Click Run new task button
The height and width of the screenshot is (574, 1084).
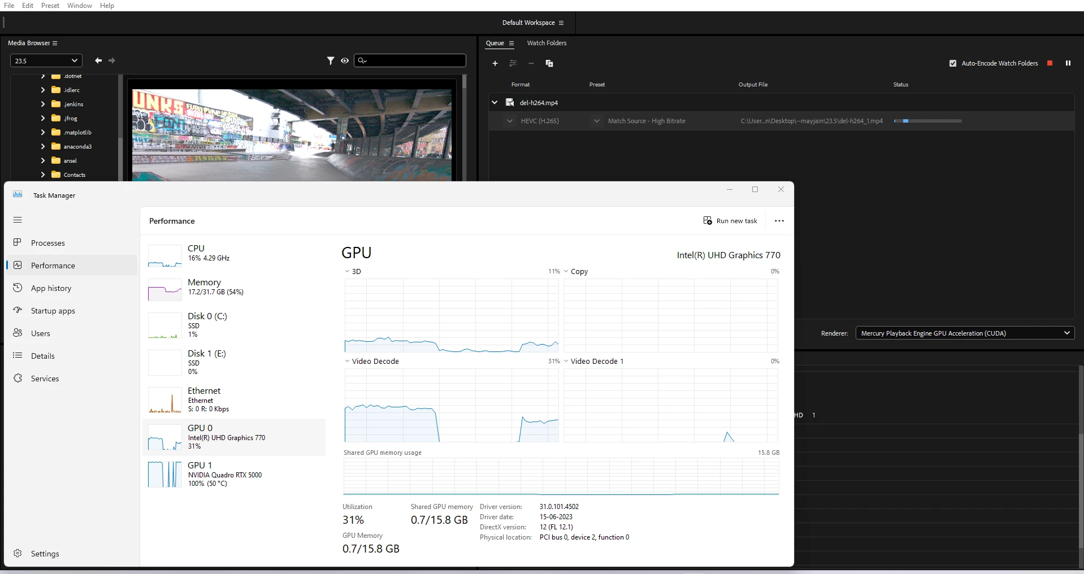(730, 221)
